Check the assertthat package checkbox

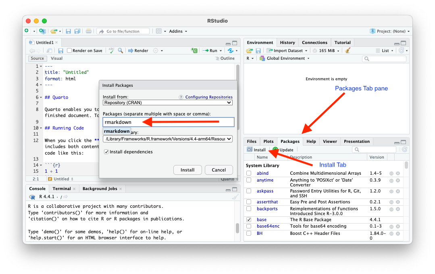(249, 202)
